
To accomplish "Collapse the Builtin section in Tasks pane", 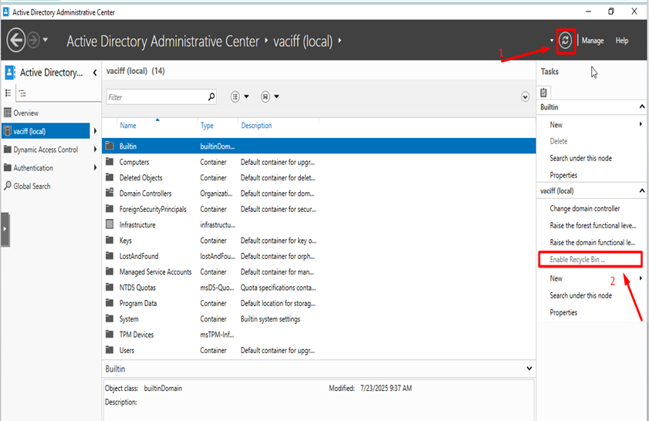I will (641, 108).
